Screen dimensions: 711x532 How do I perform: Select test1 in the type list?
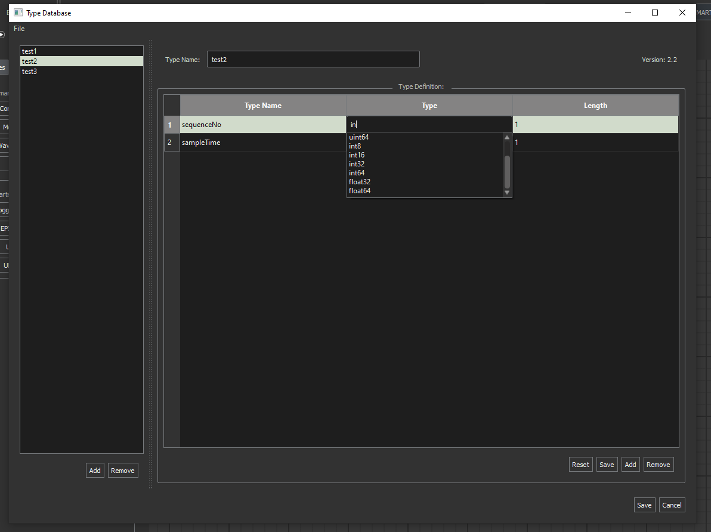[x=30, y=51]
